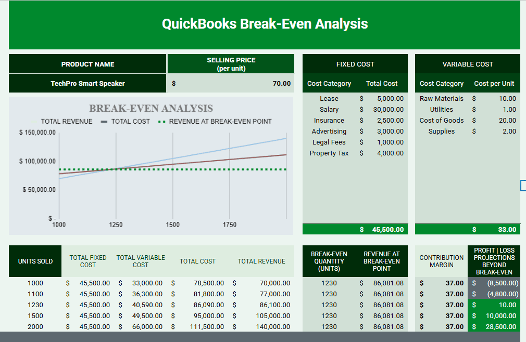Click the TOTAL COST column header in the table
Viewport: 526px width, 342px height.
[x=197, y=261]
